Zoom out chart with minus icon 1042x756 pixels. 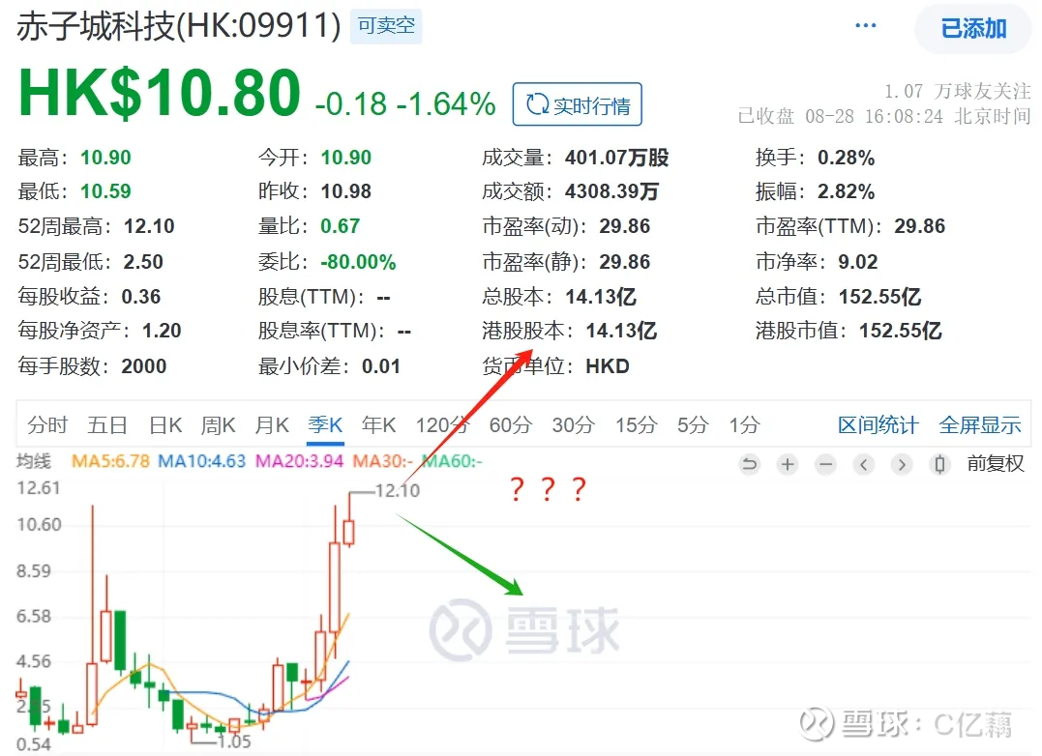point(826,464)
